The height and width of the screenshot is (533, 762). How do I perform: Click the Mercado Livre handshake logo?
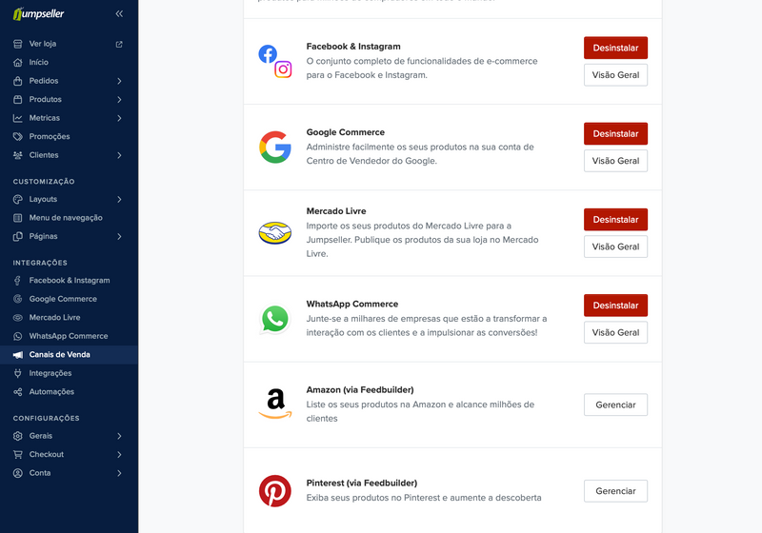(275, 233)
